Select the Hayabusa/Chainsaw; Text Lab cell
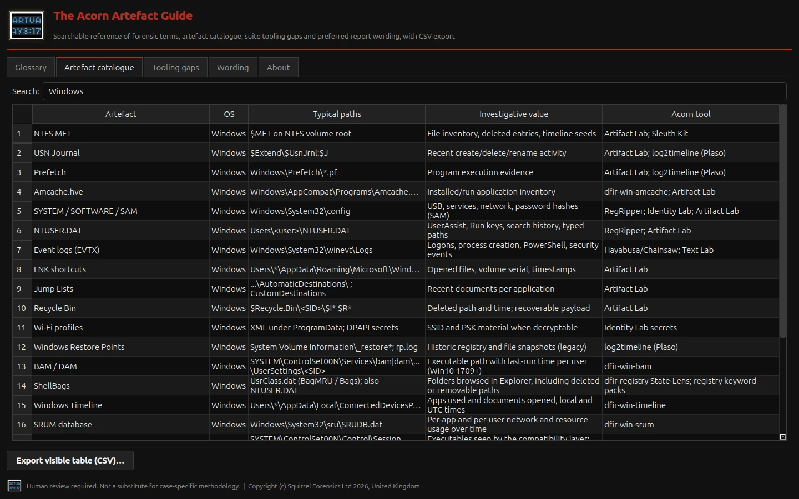Image resolution: width=799 pixels, height=499 pixels. tap(691, 250)
